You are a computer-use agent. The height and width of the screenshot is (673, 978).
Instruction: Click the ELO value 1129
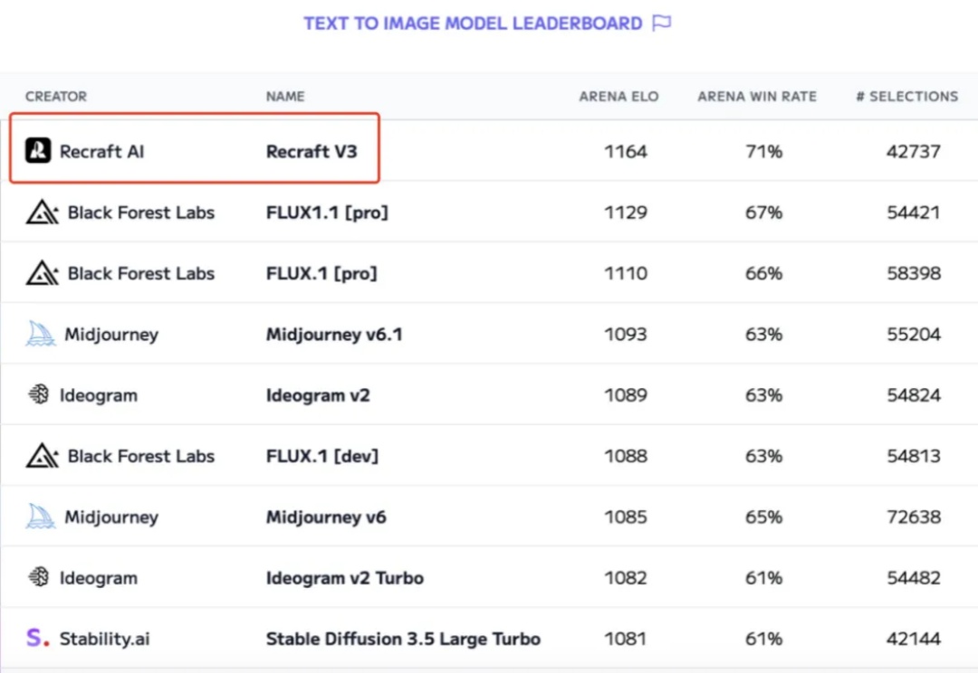tap(626, 213)
